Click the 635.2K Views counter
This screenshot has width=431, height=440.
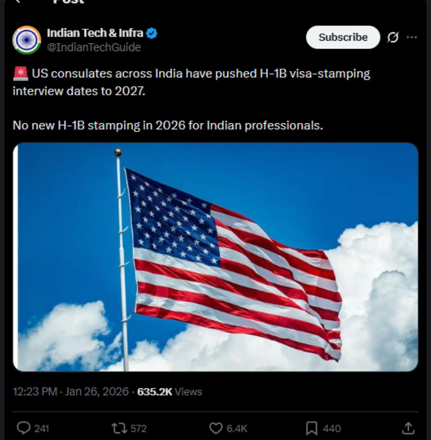coord(169,392)
